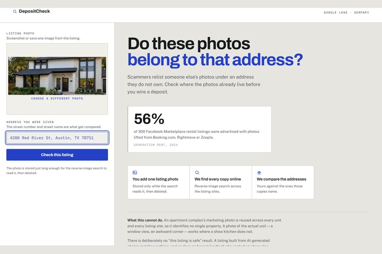The height and width of the screenshot is (254, 382).
Task: Click the 'LISTING PHOTO' section label
Action: coord(20,33)
